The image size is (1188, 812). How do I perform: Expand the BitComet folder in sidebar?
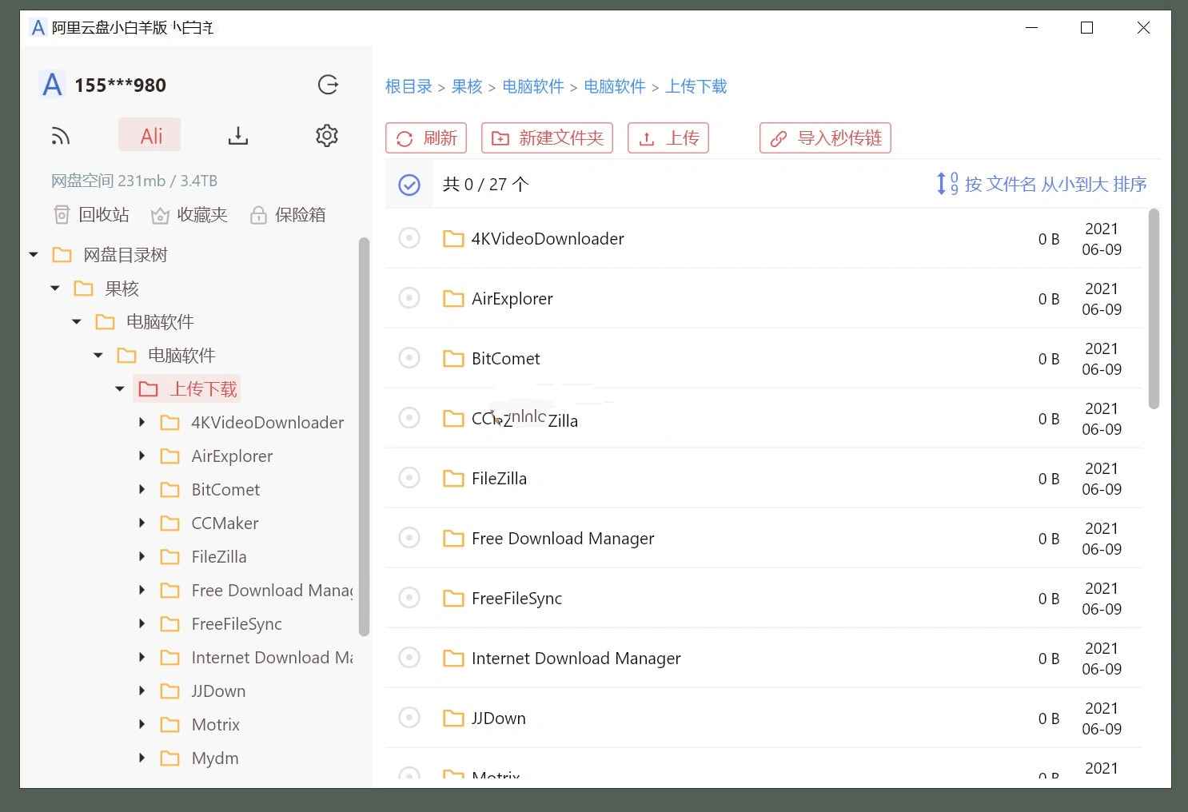142,489
